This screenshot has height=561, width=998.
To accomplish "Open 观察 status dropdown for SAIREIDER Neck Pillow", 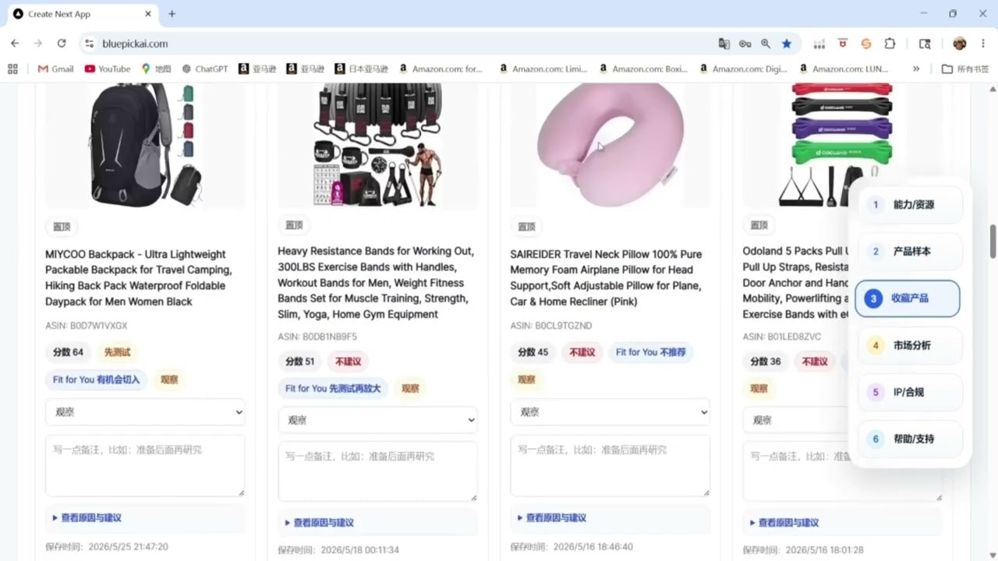I will click(x=610, y=412).
